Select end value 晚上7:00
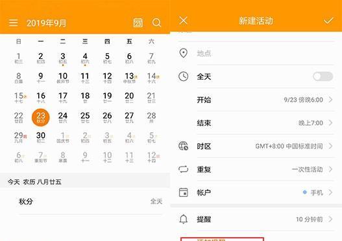This screenshot has height=241, width=342. 311,123
